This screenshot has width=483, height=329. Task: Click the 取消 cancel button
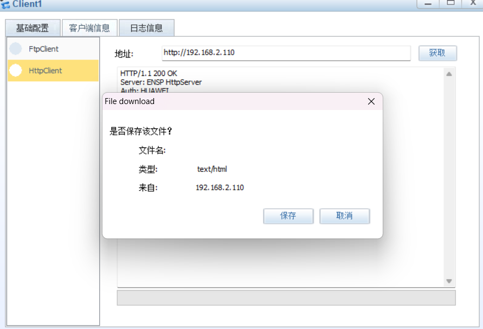pos(345,216)
